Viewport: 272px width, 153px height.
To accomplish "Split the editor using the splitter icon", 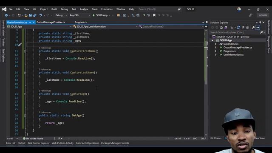I will point(206,26).
